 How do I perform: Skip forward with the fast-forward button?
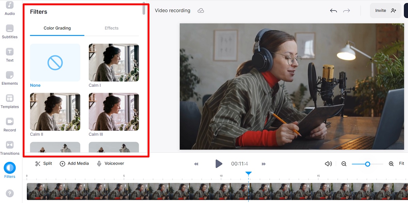point(263,164)
